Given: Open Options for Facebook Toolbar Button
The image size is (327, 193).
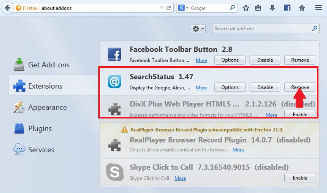Looking at the screenshot, I should pyautogui.click(x=230, y=60).
